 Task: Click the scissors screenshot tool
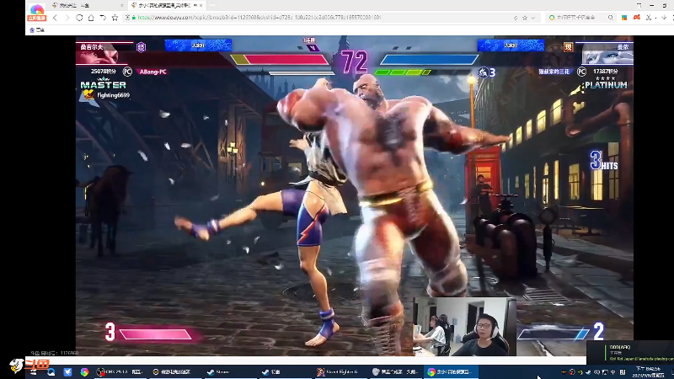(x=649, y=18)
